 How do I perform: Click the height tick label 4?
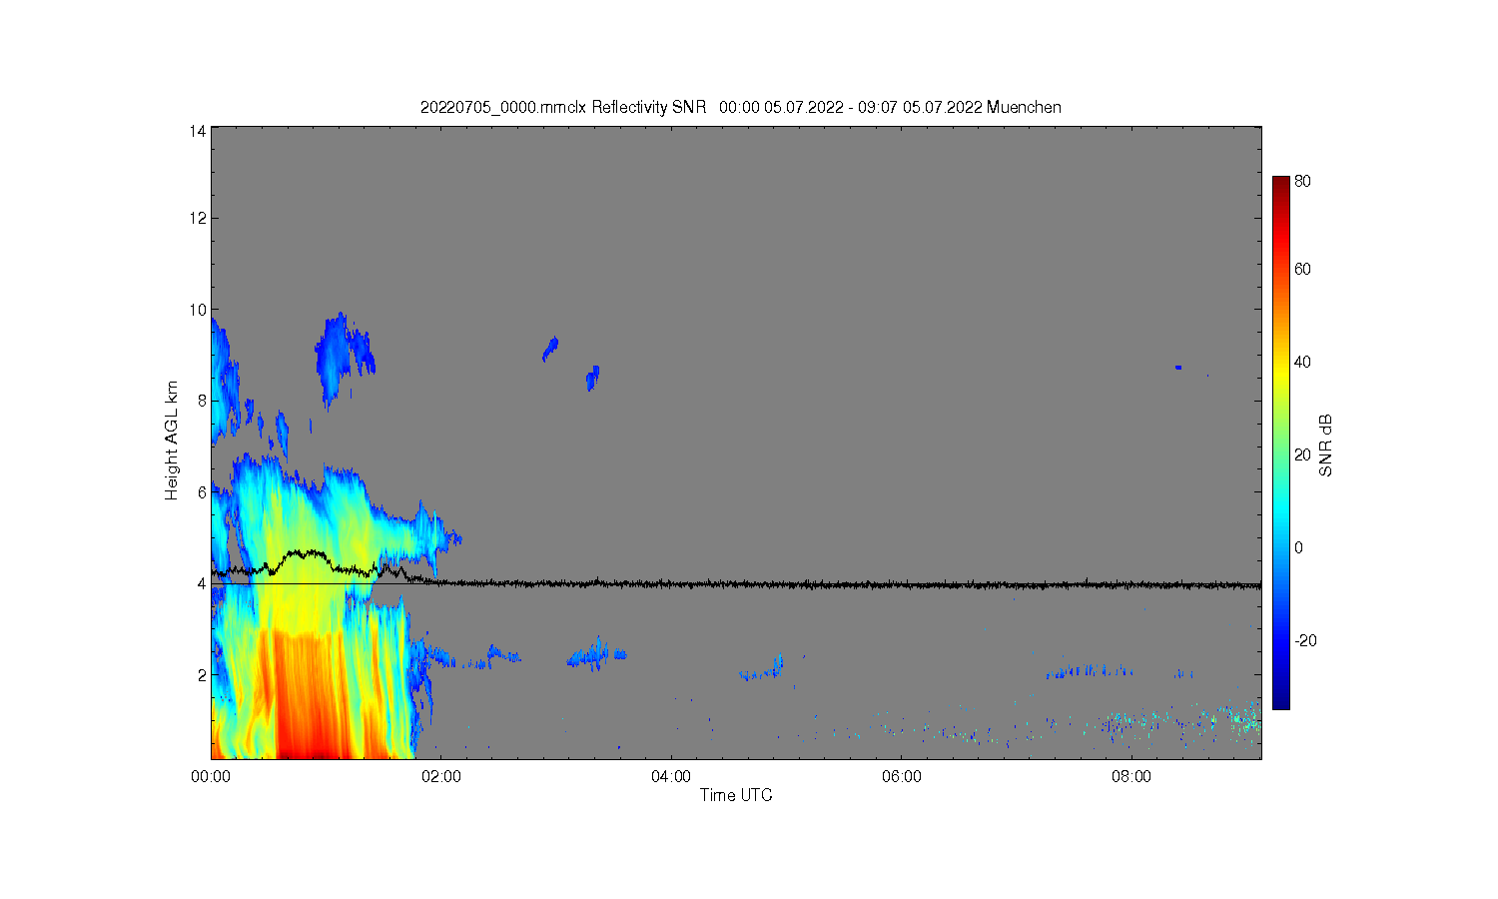click(x=202, y=583)
